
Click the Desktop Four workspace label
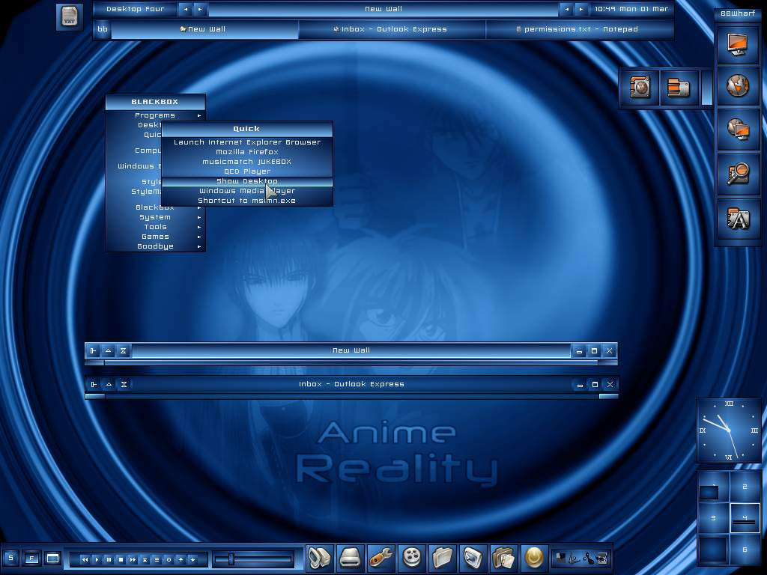pos(135,9)
